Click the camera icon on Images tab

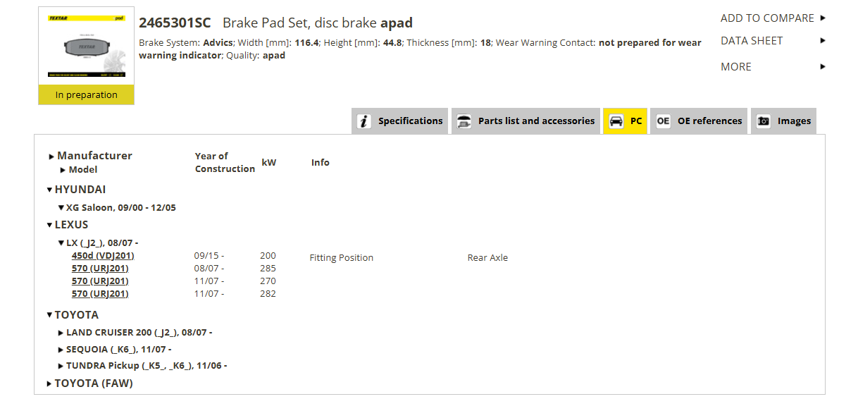pyautogui.click(x=764, y=121)
